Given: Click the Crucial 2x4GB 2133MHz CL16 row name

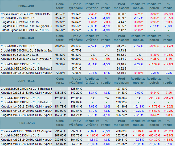Looking at the screenshot, I should pyautogui.click(x=20, y=64).
